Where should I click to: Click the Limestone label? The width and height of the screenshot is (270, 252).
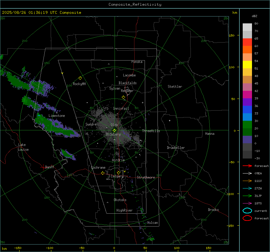click(57, 116)
